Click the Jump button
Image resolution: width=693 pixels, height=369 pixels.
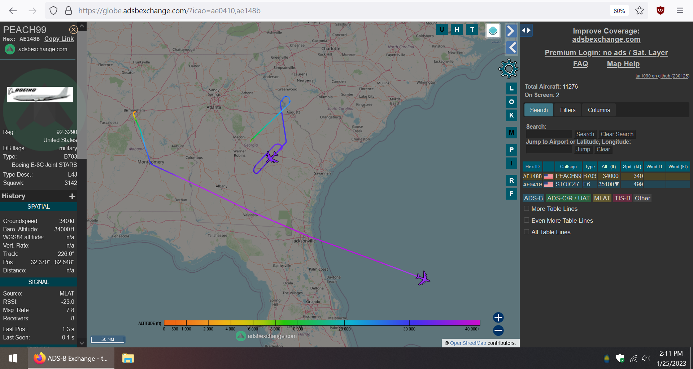coord(583,149)
